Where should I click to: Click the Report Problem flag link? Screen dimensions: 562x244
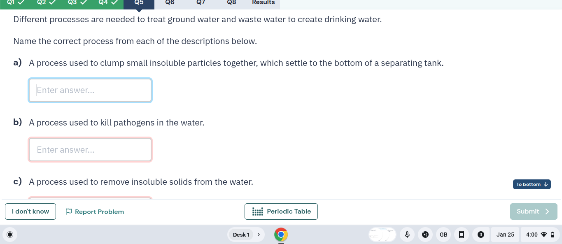click(x=95, y=211)
